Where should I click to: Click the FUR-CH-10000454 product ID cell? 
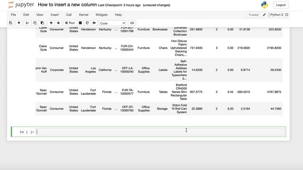point(127,48)
